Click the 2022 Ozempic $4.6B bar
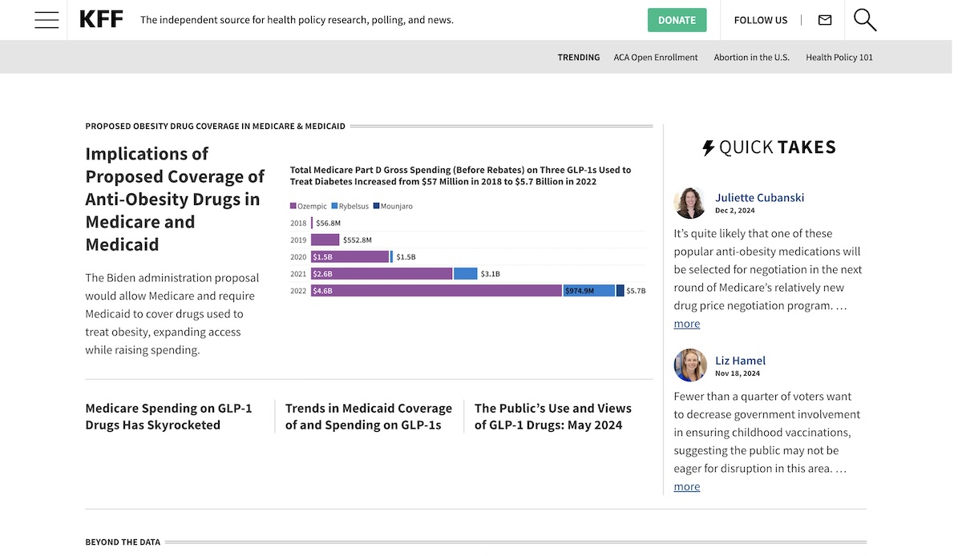 pos(436,291)
